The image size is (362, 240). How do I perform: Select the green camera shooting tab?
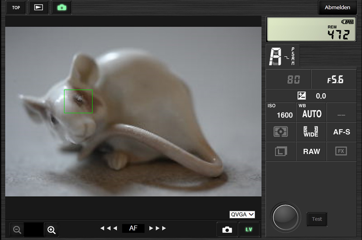[x=61, y=8]
